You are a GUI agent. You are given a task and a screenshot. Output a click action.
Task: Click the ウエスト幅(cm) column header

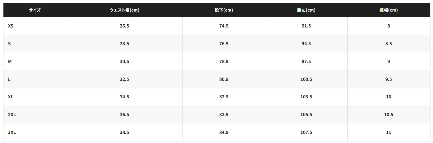(x=124, y=10)
